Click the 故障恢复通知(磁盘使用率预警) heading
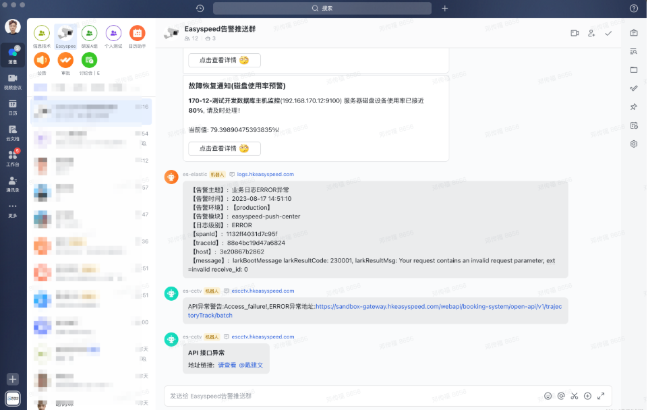The width and height of the screenshot is (648, 410). point(237,86)
